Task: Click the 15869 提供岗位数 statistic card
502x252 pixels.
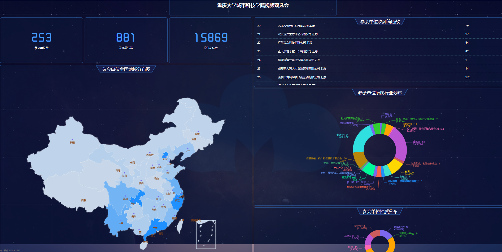Action: (x=211, y=40)
